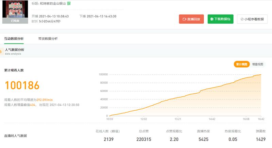Screen dimensions: 272x148
Task: Open the 带货数据分析 tab
Action: (x=48, y=39)
